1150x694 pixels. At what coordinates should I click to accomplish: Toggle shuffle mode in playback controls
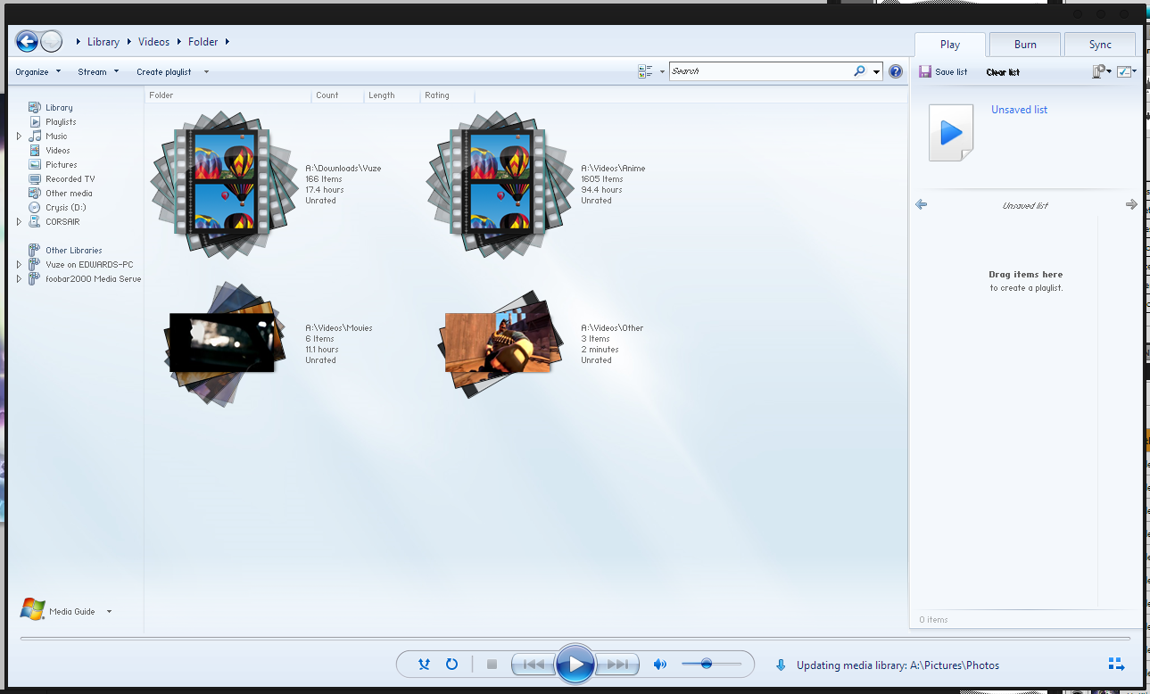(425, 665)
